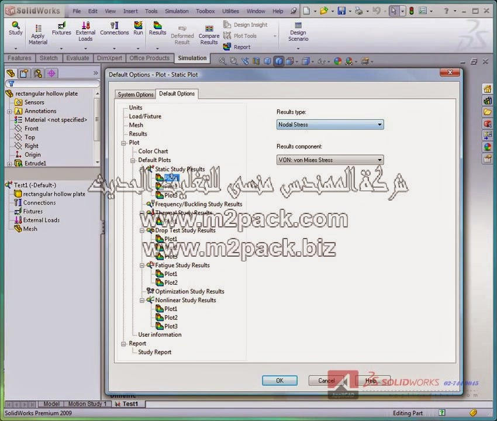Collapse Drop Test Study Results node
The image size is (497, 421).
click(142, 230)
